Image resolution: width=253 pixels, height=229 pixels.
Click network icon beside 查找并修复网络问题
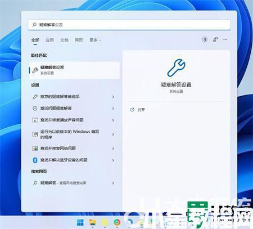coord(35,149)
